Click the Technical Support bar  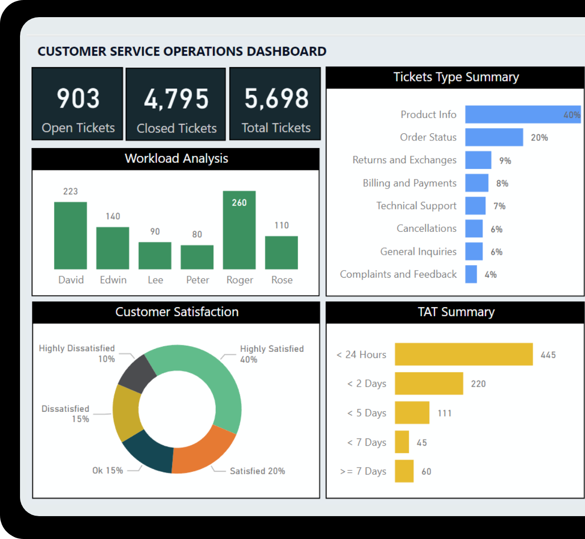tap(475, 206)
